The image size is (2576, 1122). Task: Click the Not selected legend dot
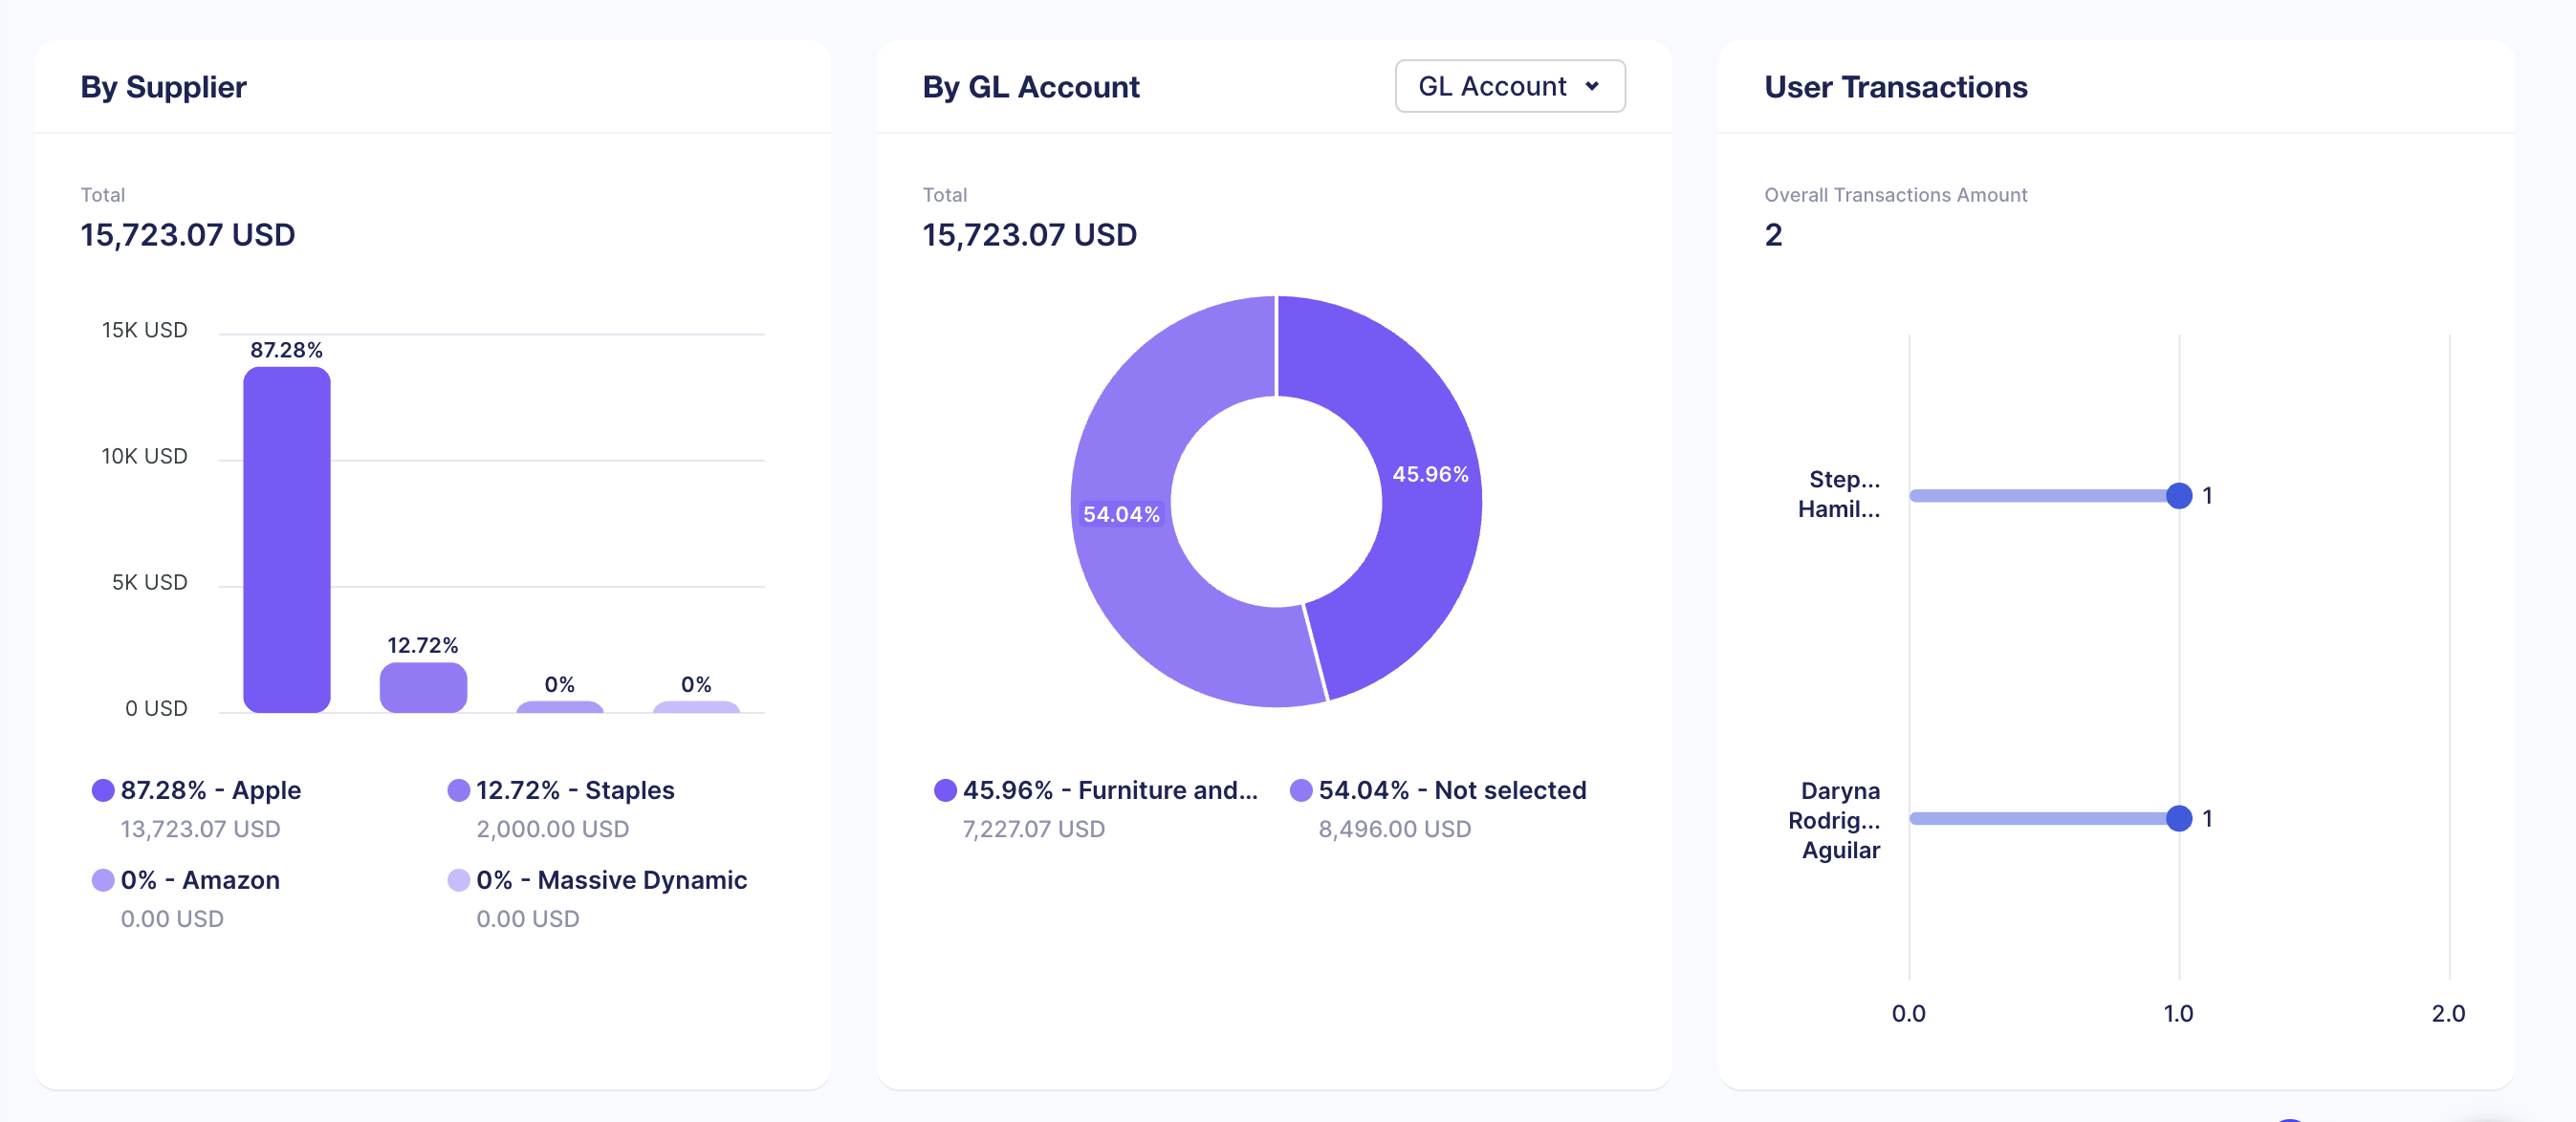pos(1301,790)
